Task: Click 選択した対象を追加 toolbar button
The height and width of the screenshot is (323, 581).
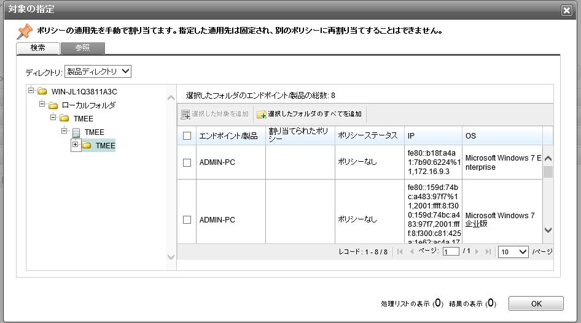Action: [215, 114]
